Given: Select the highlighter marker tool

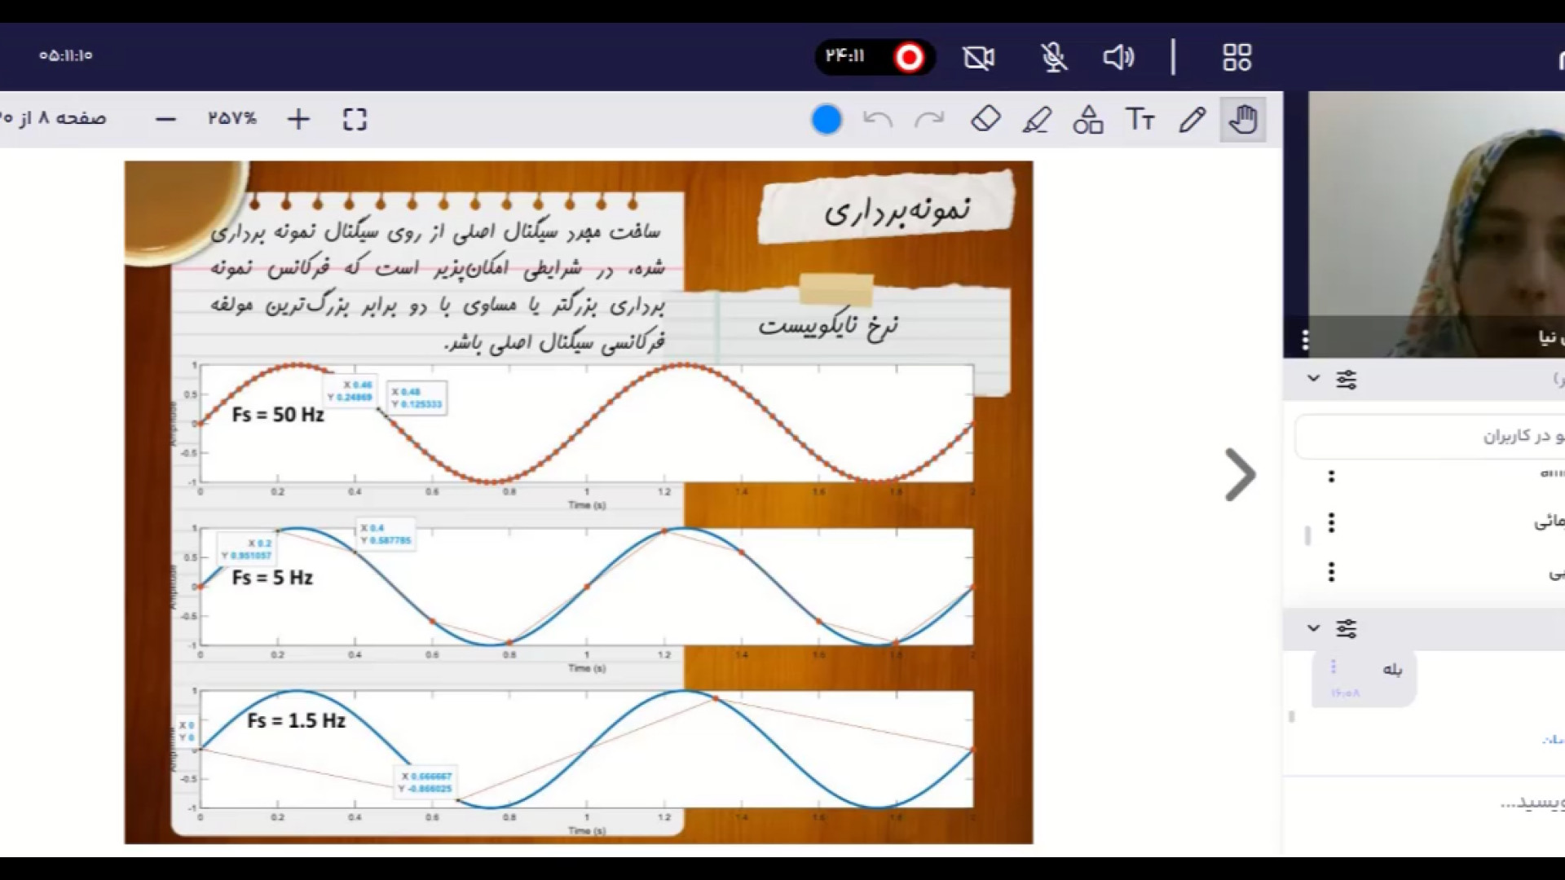Looking at the screenshot, I should (x=1037, y=120).
